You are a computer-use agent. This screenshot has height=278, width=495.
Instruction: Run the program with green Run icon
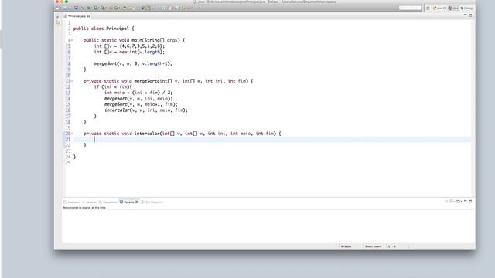96,8
